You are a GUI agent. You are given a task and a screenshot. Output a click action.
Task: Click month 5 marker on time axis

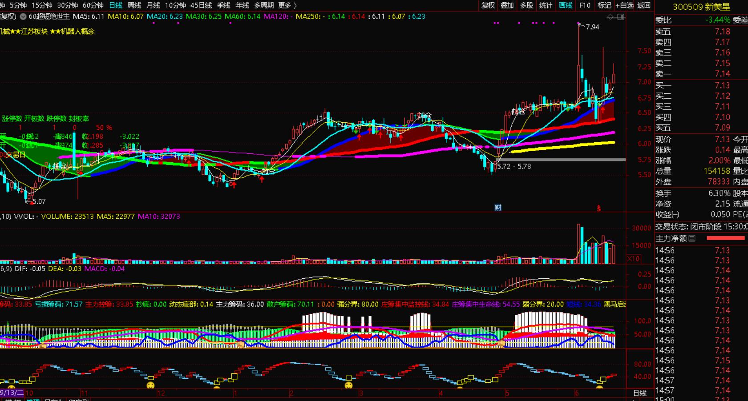[507, 393]
